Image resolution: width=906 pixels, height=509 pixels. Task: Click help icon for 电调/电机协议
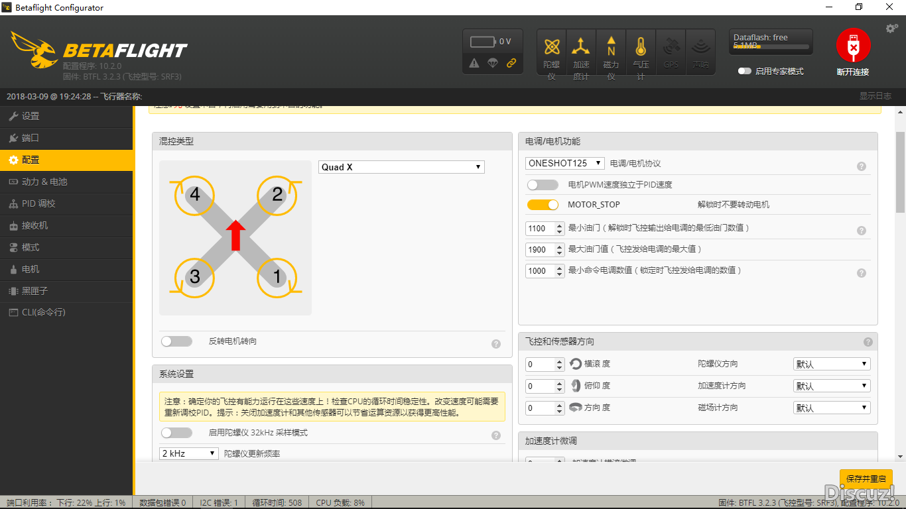[x=862, y=166]
